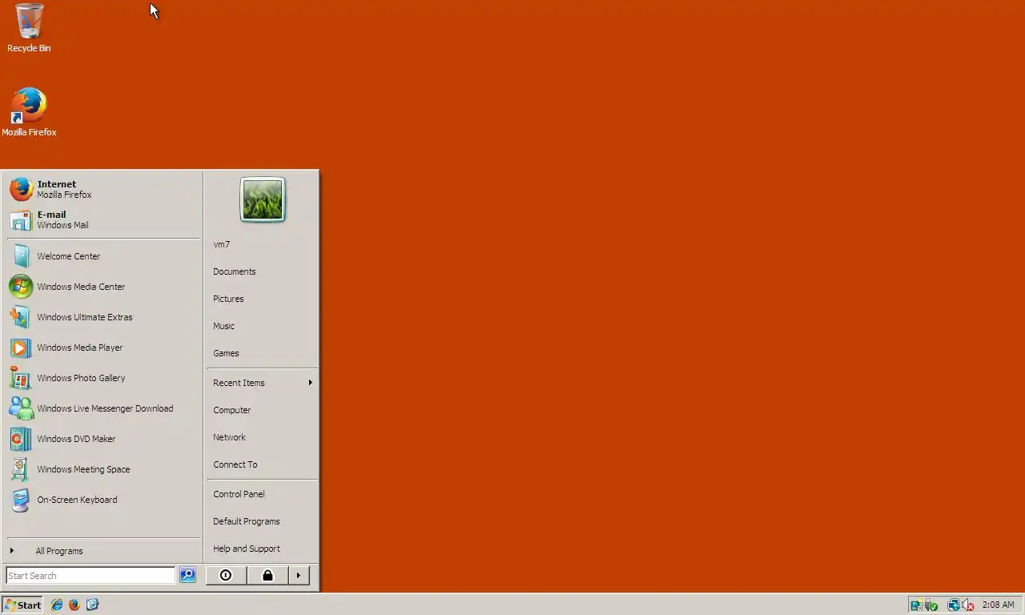Click the power button in Start menu

pyautogui.click(x=226, y=575)
